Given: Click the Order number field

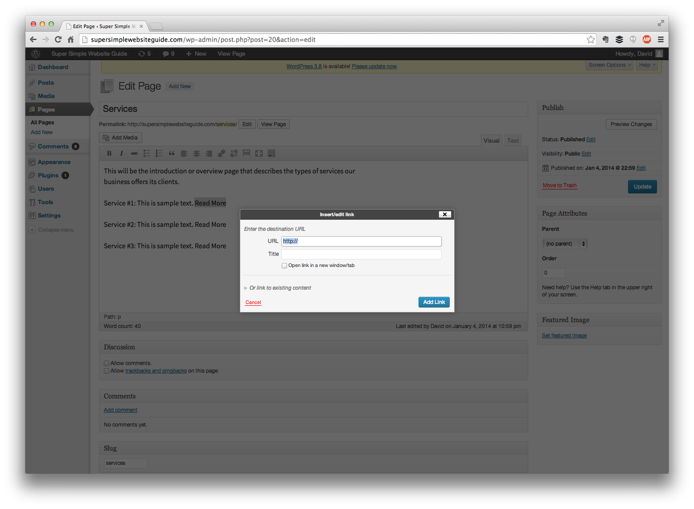Looking at the screenshot, I should (x=554, y=273).
